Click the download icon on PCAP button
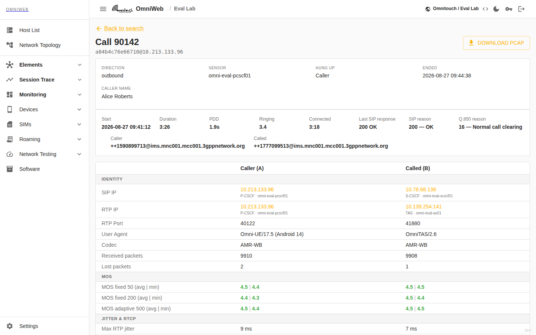This screenshot has height=335, width=536. (471, 43)
